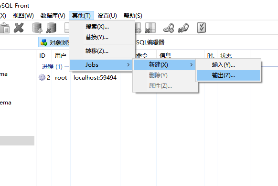Click the add key icon

169,28
